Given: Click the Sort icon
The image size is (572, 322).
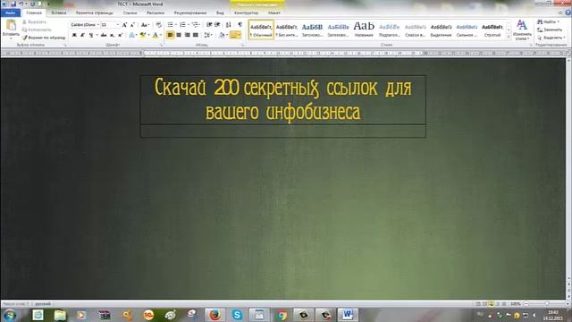Looking at the screenshot, I should [x=229, y=25].
